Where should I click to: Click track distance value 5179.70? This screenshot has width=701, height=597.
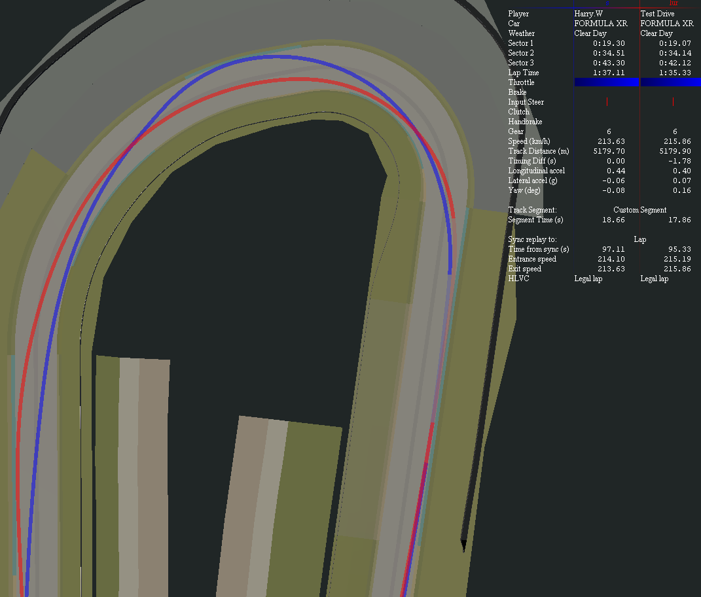click(609, 151)
